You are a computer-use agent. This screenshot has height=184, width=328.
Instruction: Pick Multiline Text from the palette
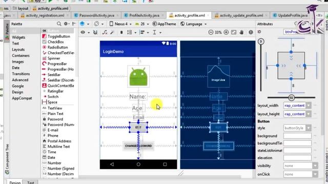coord(56,147)
